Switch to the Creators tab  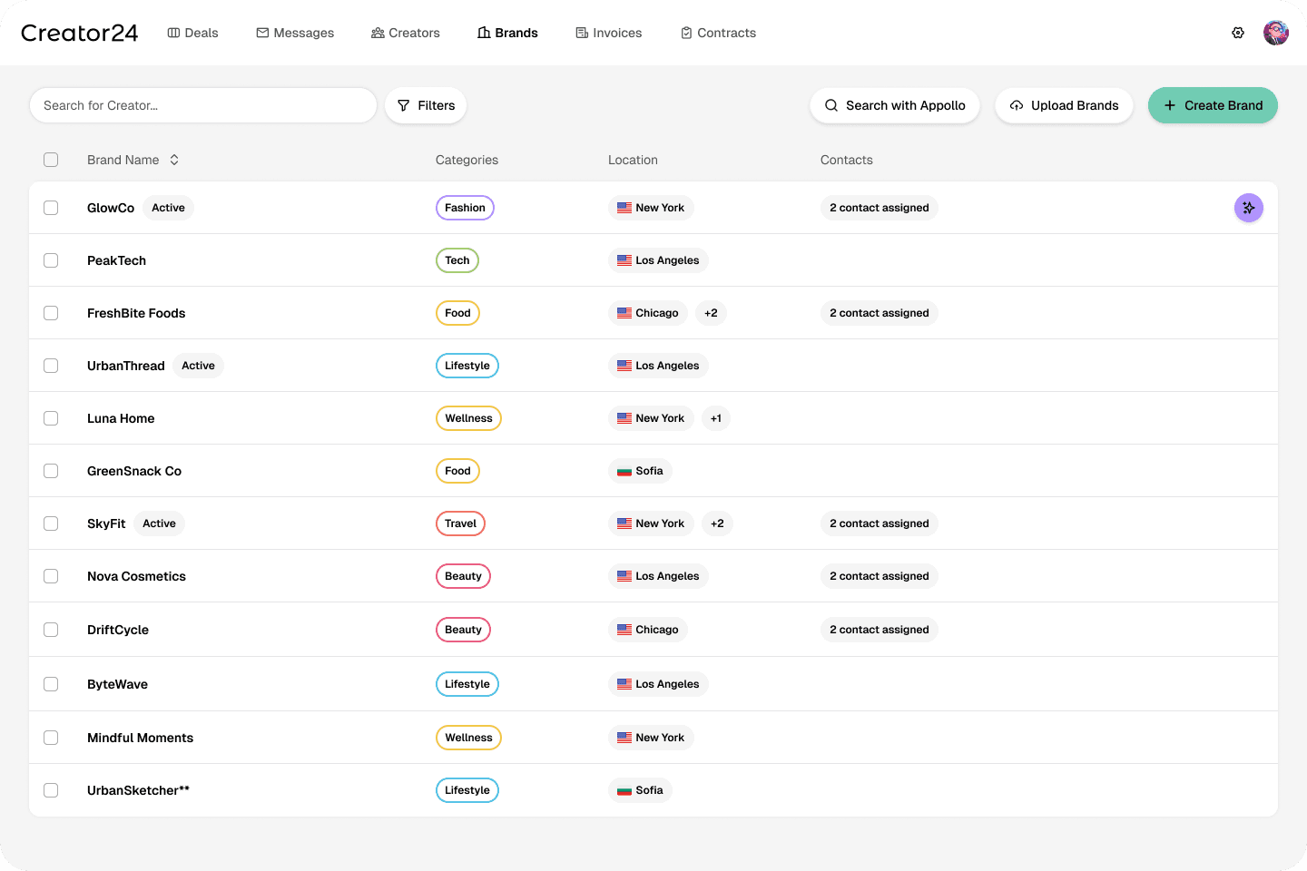coord(406,33)
